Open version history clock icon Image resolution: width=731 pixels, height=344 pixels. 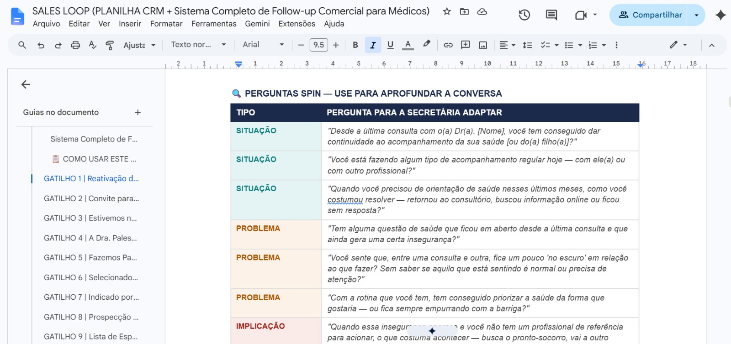524,15
